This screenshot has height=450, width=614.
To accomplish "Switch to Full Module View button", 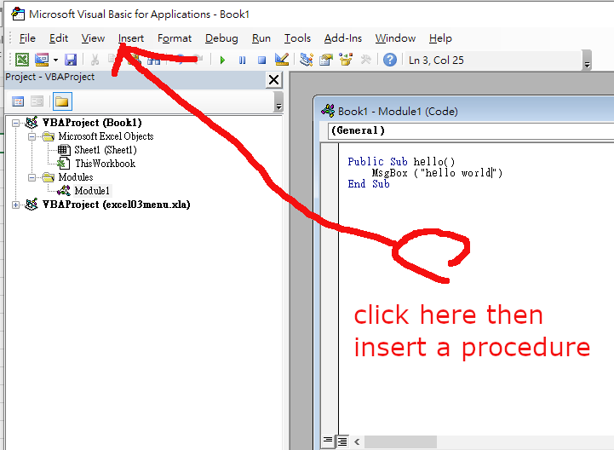I will tap(341, 441).
